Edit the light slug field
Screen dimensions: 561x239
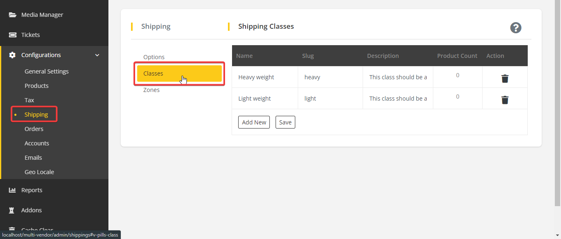tap(330, 99)
